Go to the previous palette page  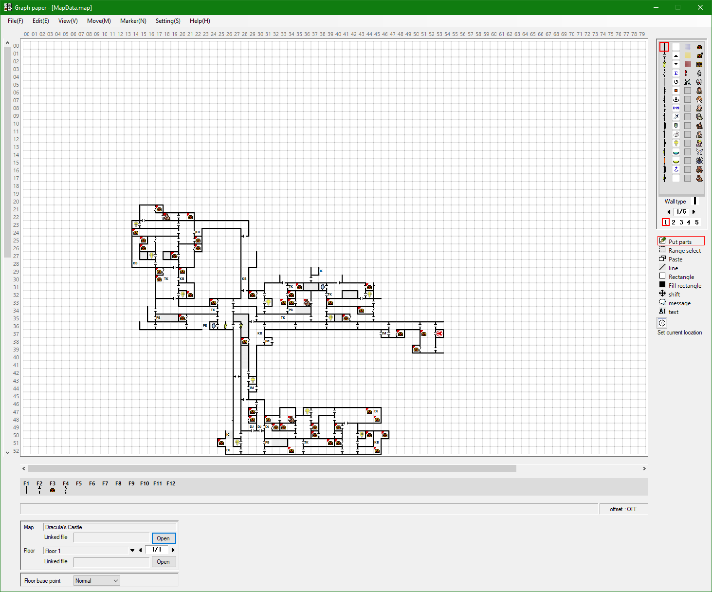669,212
